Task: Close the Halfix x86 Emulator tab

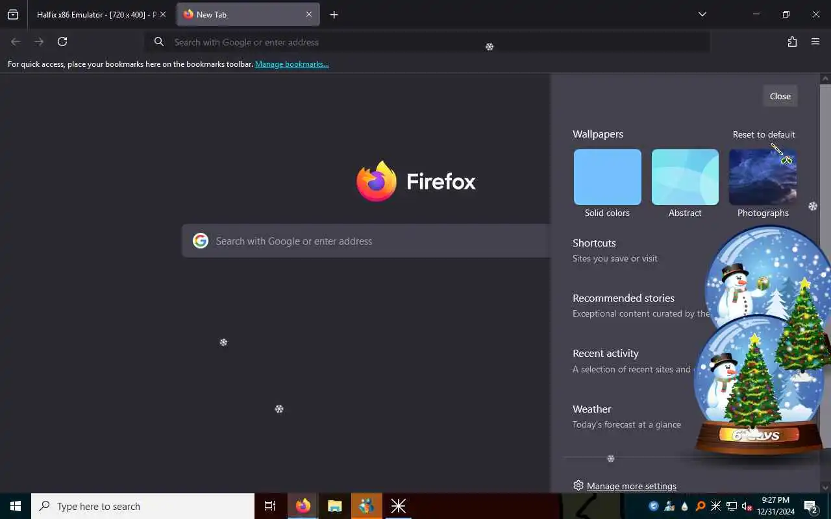Action: (163, 14)
